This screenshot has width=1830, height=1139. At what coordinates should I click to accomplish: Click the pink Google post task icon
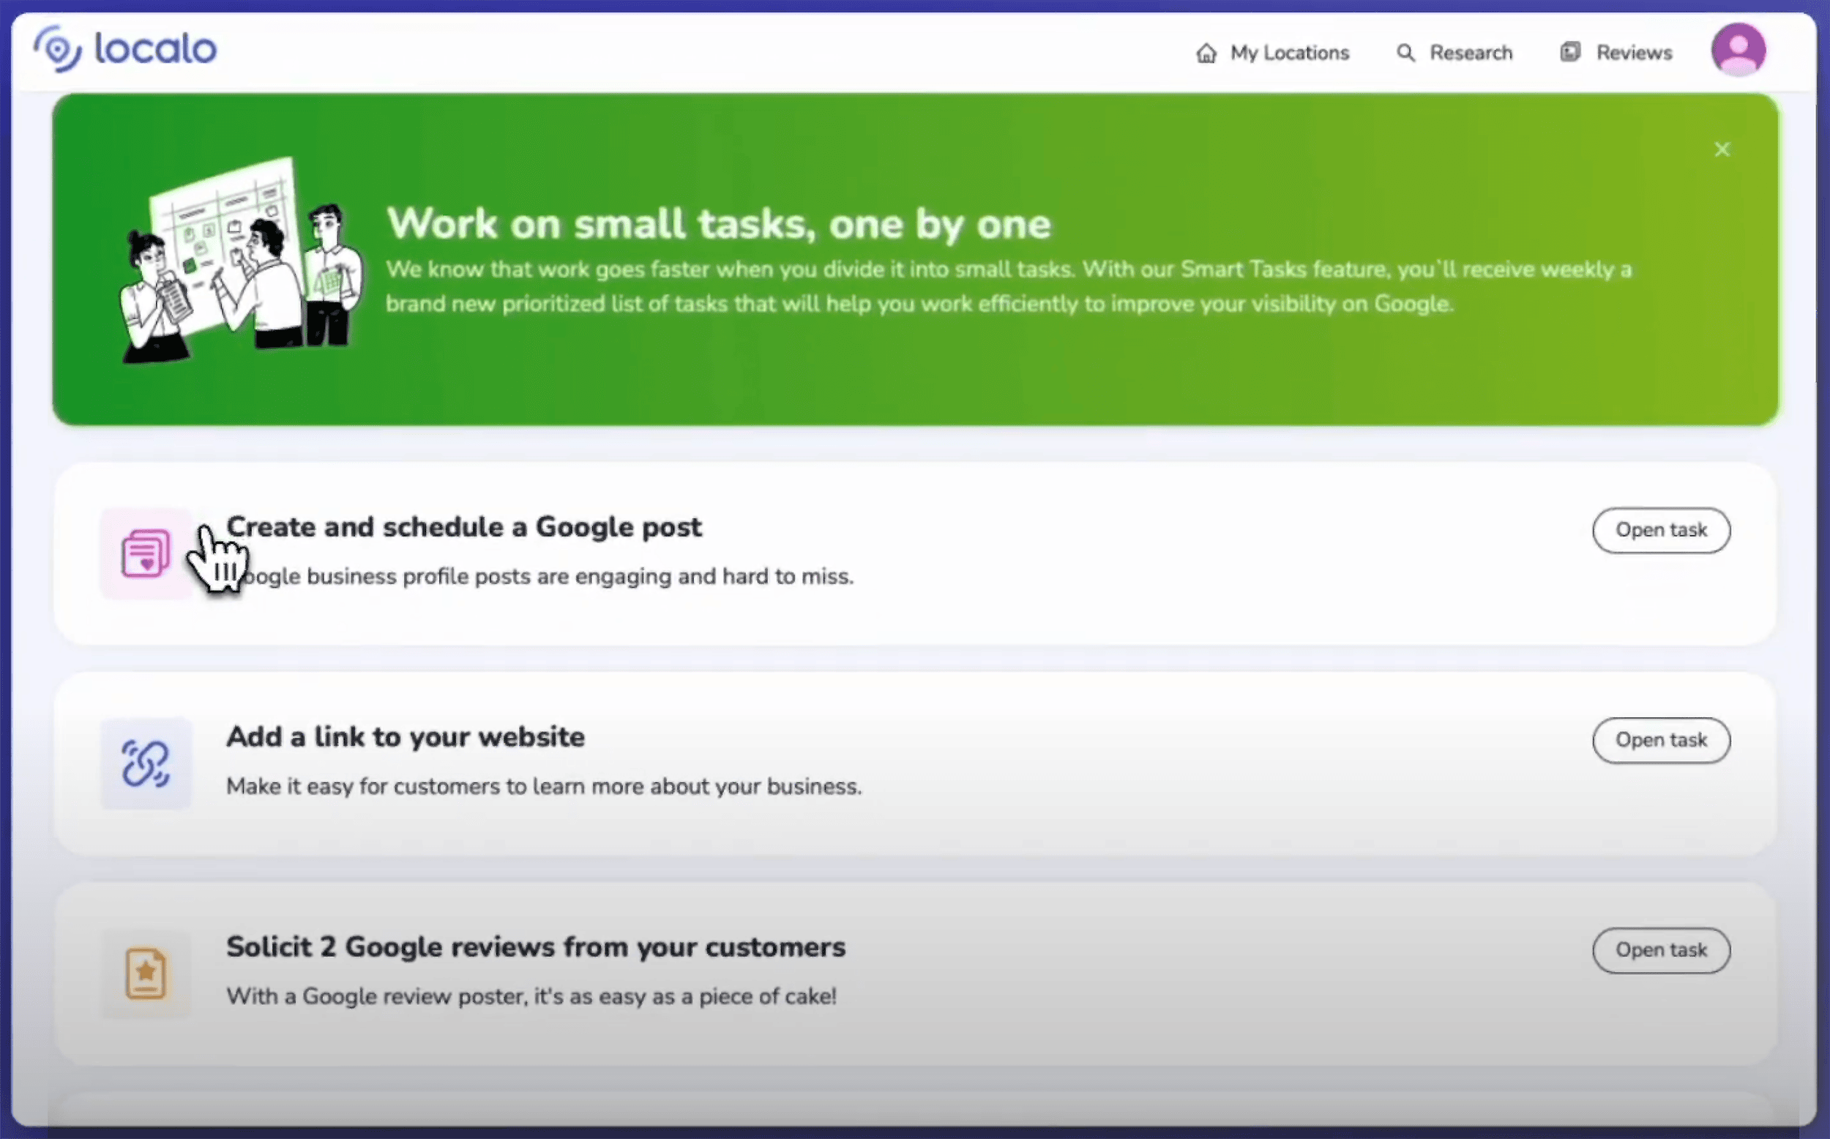click(x=146, y=553)
